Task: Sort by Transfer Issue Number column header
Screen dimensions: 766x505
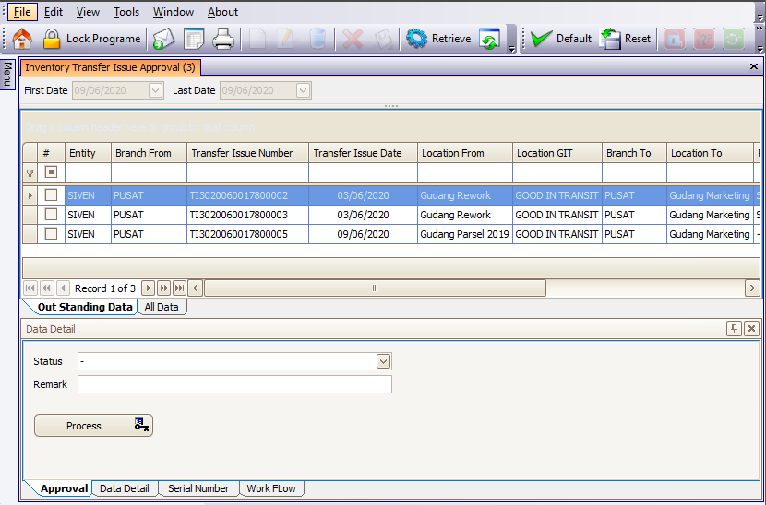Action: 247,153
